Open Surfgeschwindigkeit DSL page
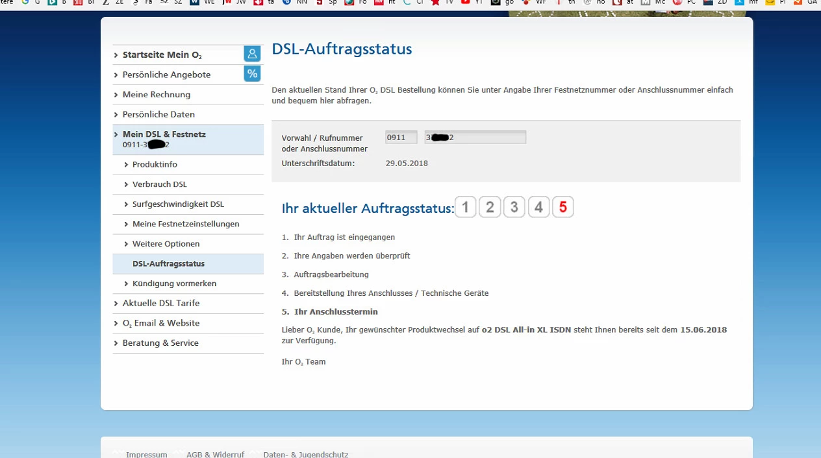 coord(178,204)
